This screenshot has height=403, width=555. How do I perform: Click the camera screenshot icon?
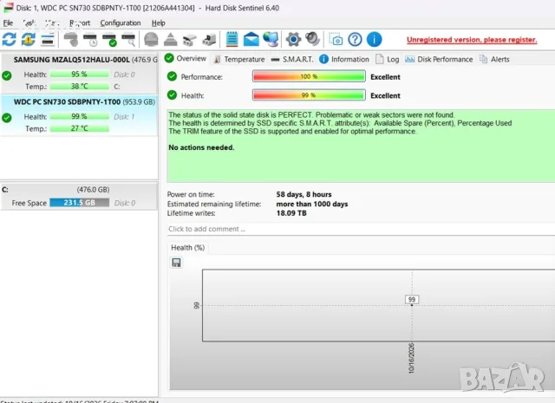(x=336, y=39)
